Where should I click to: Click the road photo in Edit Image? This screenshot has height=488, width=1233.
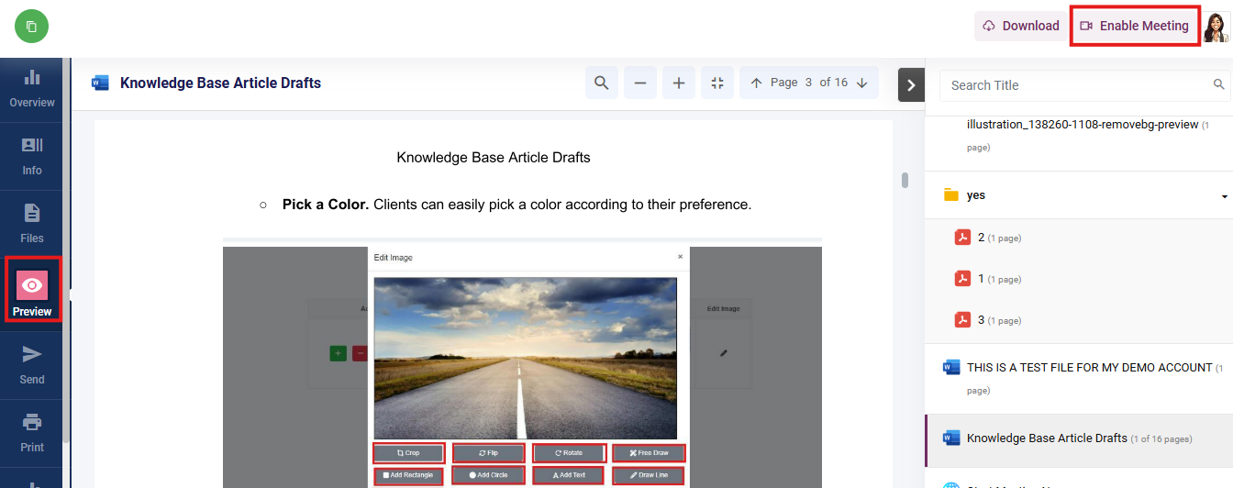point(526,358)
